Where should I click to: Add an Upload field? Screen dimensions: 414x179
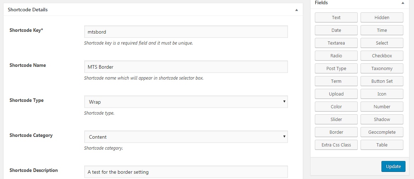click(336, 94)
